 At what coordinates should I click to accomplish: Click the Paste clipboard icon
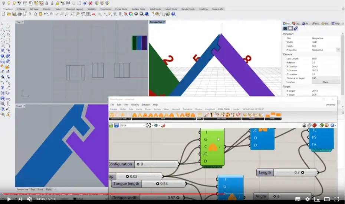tap(40, 14)
